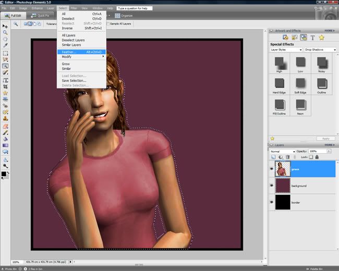Select the Eyedropper tool
Screen dimensions: 339x271
point(5,45)
